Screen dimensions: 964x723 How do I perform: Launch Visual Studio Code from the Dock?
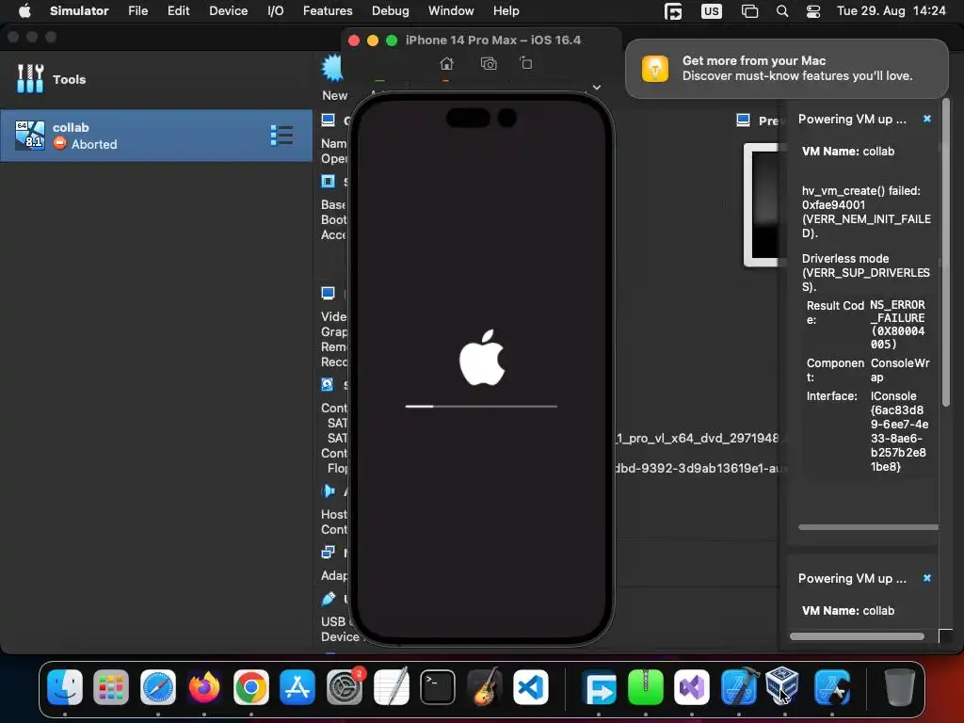(x=531, y=686)
